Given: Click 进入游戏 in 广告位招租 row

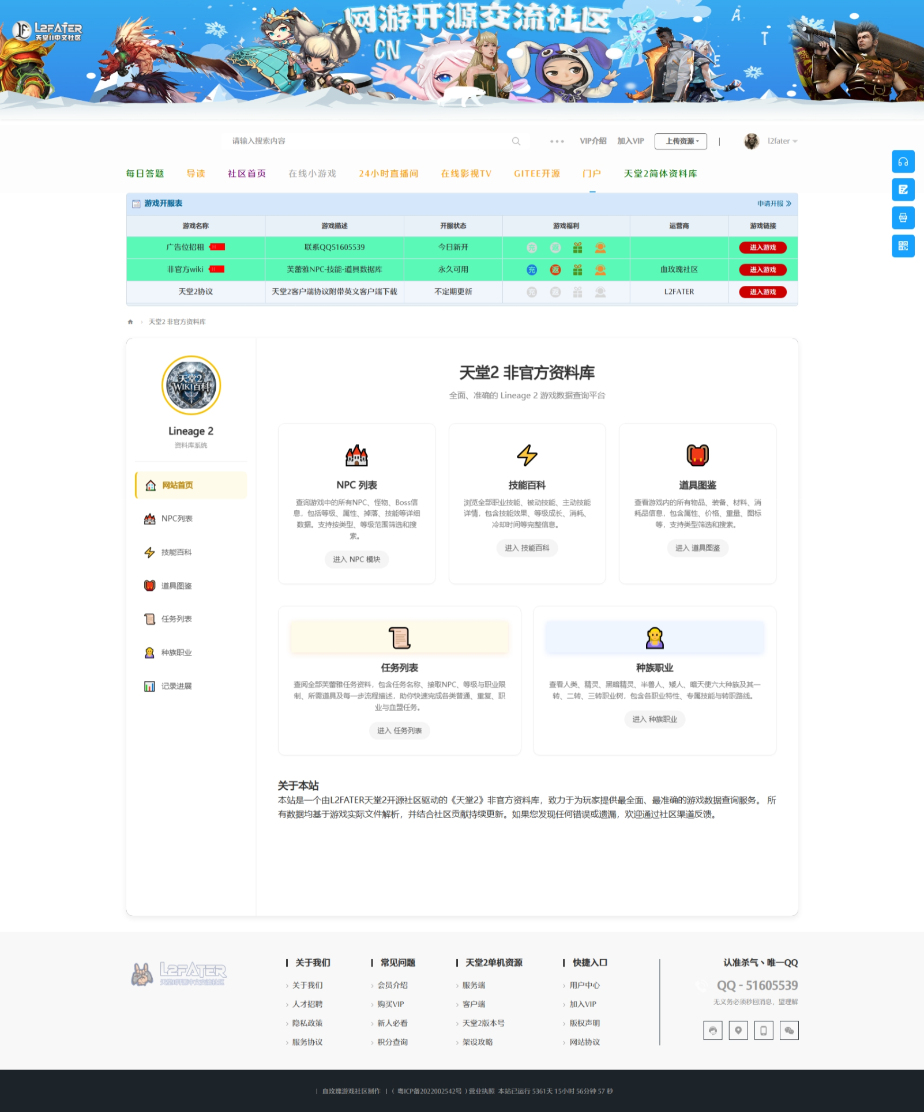Looking at the screenshot, I should (x=763, y=248).
